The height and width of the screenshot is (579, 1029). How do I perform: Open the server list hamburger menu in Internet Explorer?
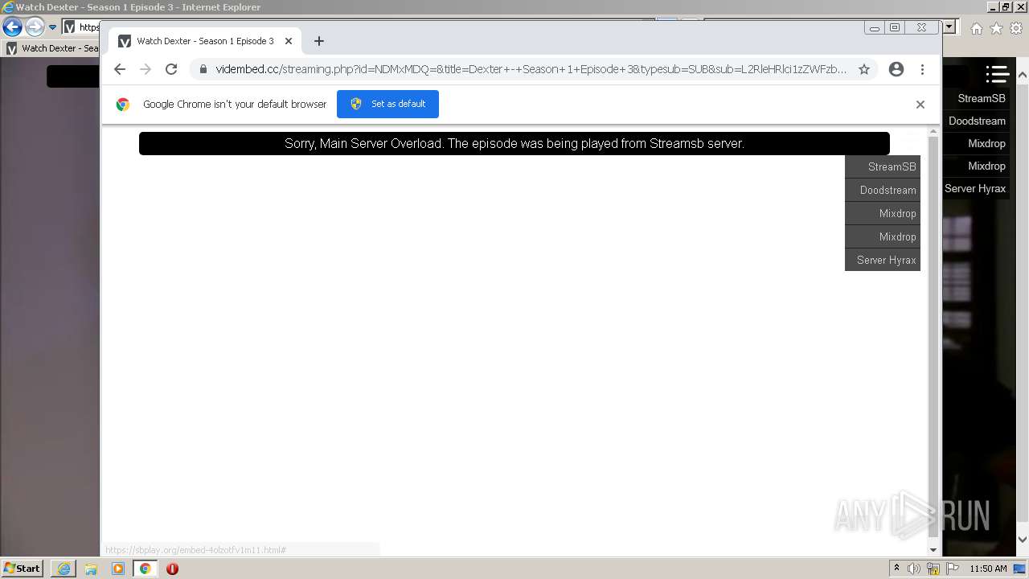click(997, 74)
